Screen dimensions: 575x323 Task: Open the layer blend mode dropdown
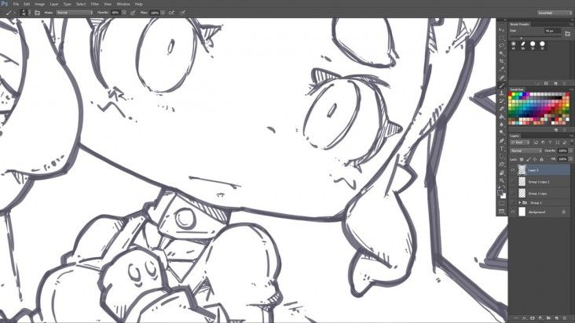[x=526, y=151]
